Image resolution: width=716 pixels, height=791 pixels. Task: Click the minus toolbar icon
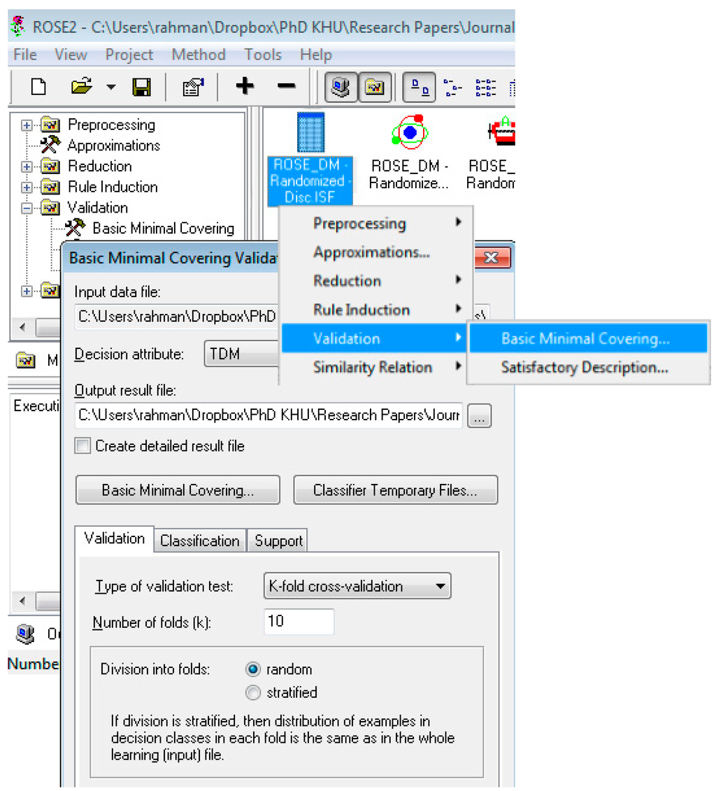pos(287,87)
